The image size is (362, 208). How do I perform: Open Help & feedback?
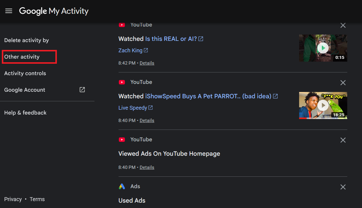25,113
